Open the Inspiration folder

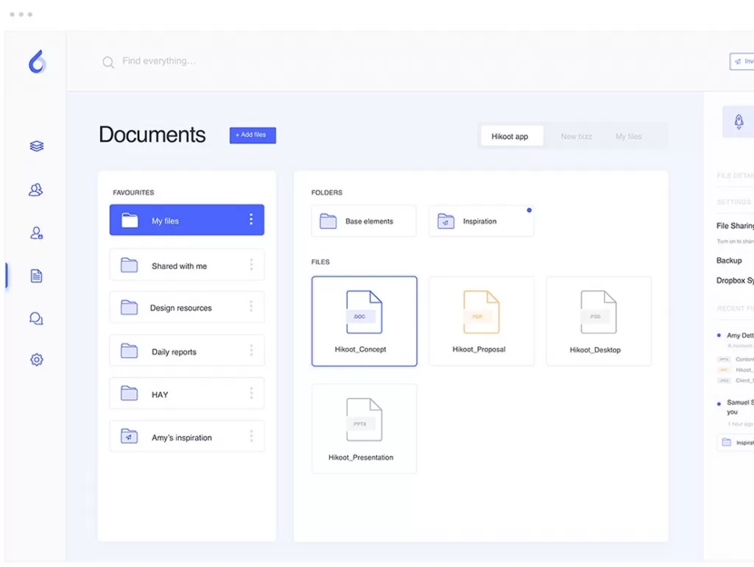pos(481,221)
